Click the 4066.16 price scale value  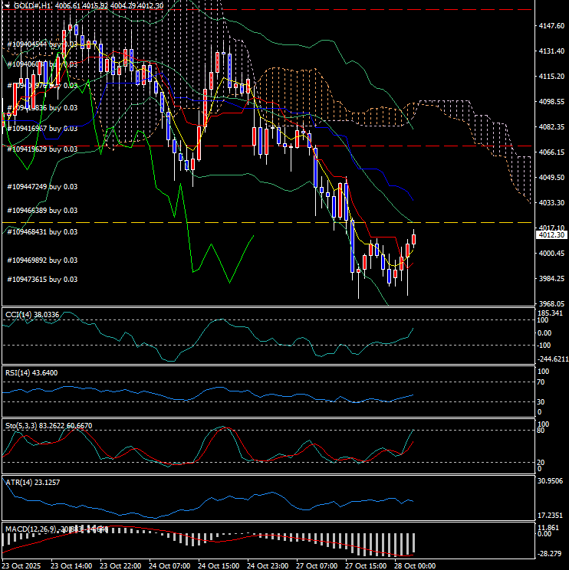(552, 152)
